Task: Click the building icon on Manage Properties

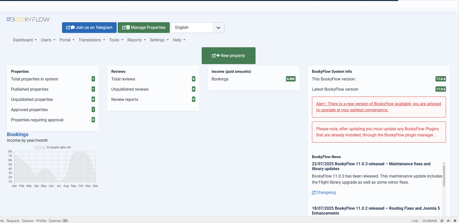Action: 128,28
